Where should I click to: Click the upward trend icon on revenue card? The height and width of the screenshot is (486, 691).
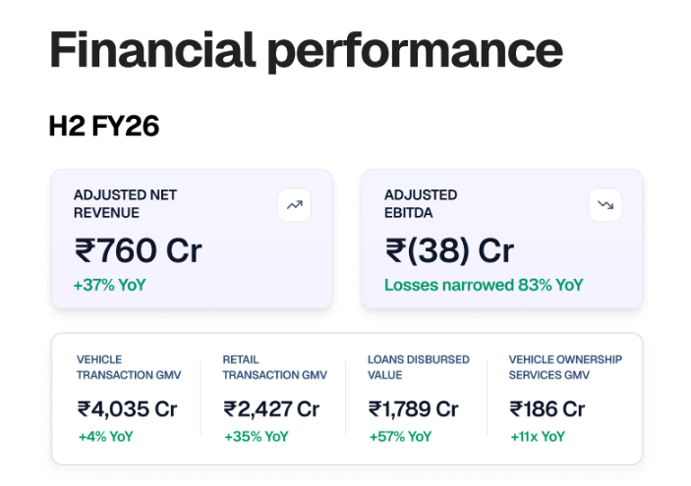(294, 204)
